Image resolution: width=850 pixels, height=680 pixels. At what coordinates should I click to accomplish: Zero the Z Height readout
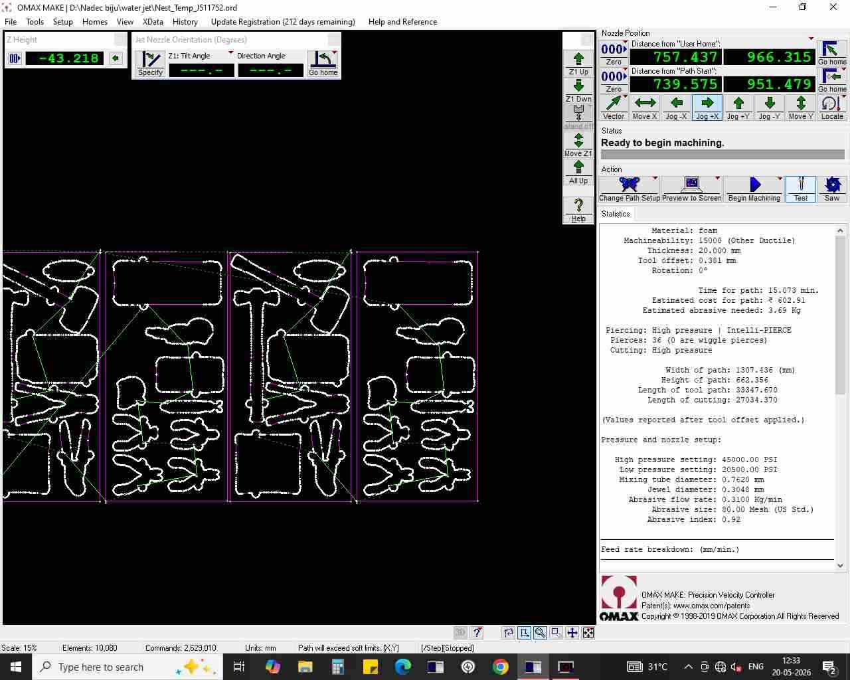(x=15, y=58)
